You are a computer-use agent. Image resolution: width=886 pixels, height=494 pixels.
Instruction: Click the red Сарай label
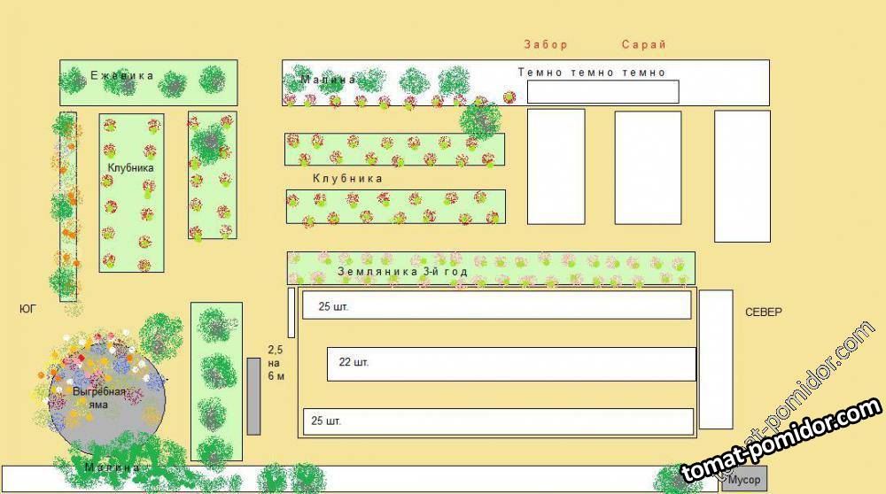[x=643, y=44]
